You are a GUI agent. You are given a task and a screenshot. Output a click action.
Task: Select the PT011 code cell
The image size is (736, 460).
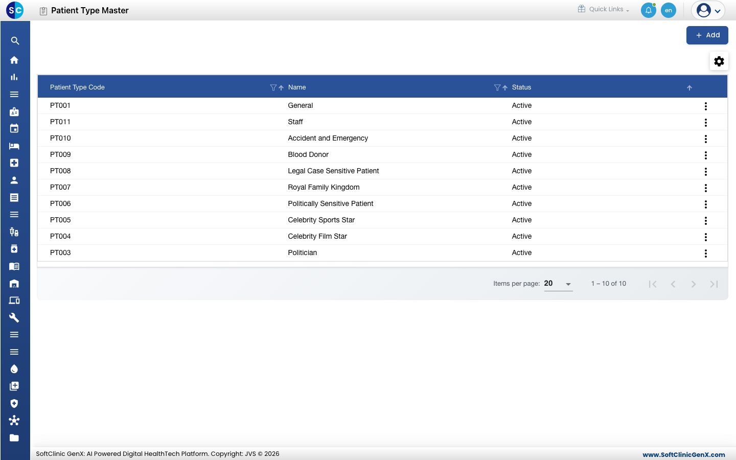(60, 122)
